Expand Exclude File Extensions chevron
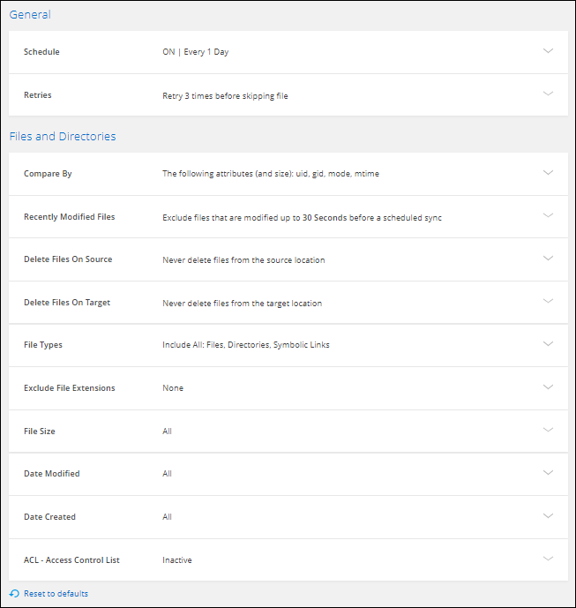The width and height of the screenshot is (576, 608). pyautogui.click(x=548, y=387)
